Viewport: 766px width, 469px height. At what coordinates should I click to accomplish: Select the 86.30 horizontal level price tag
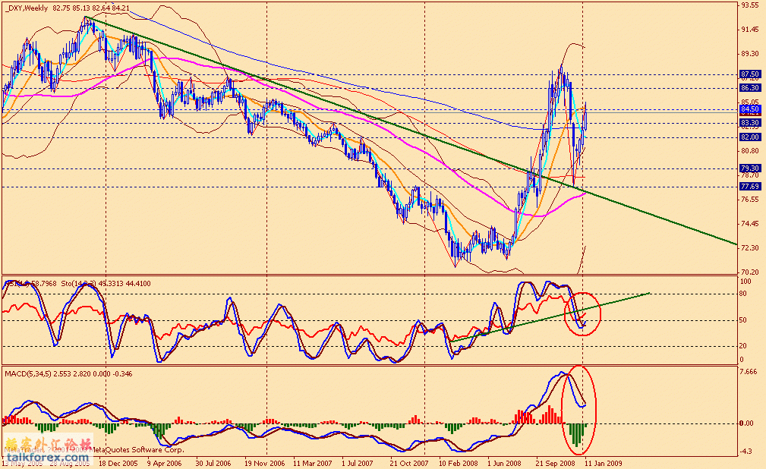point(750,88)
